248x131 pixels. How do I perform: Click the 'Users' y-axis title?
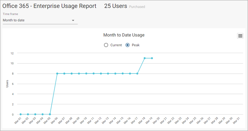7,84
